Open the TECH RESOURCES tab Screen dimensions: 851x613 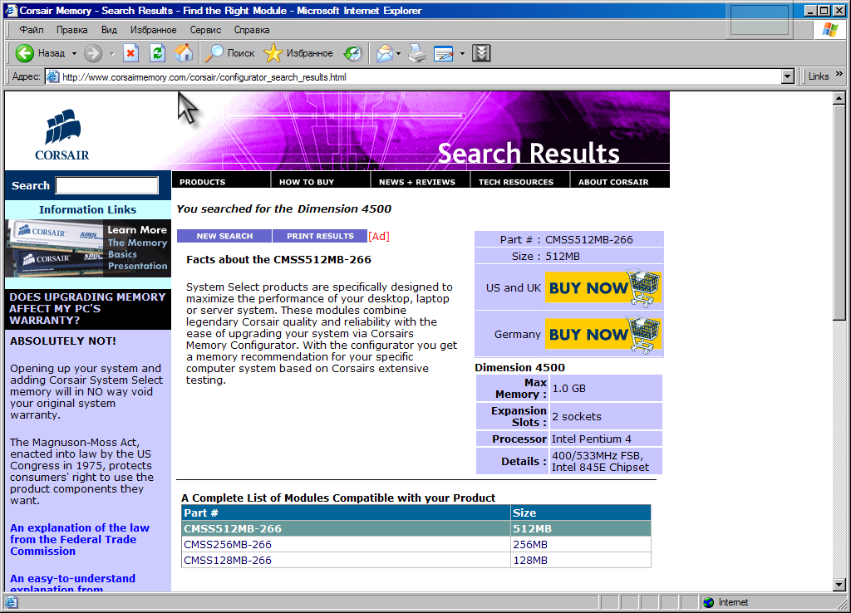(520, 181)
